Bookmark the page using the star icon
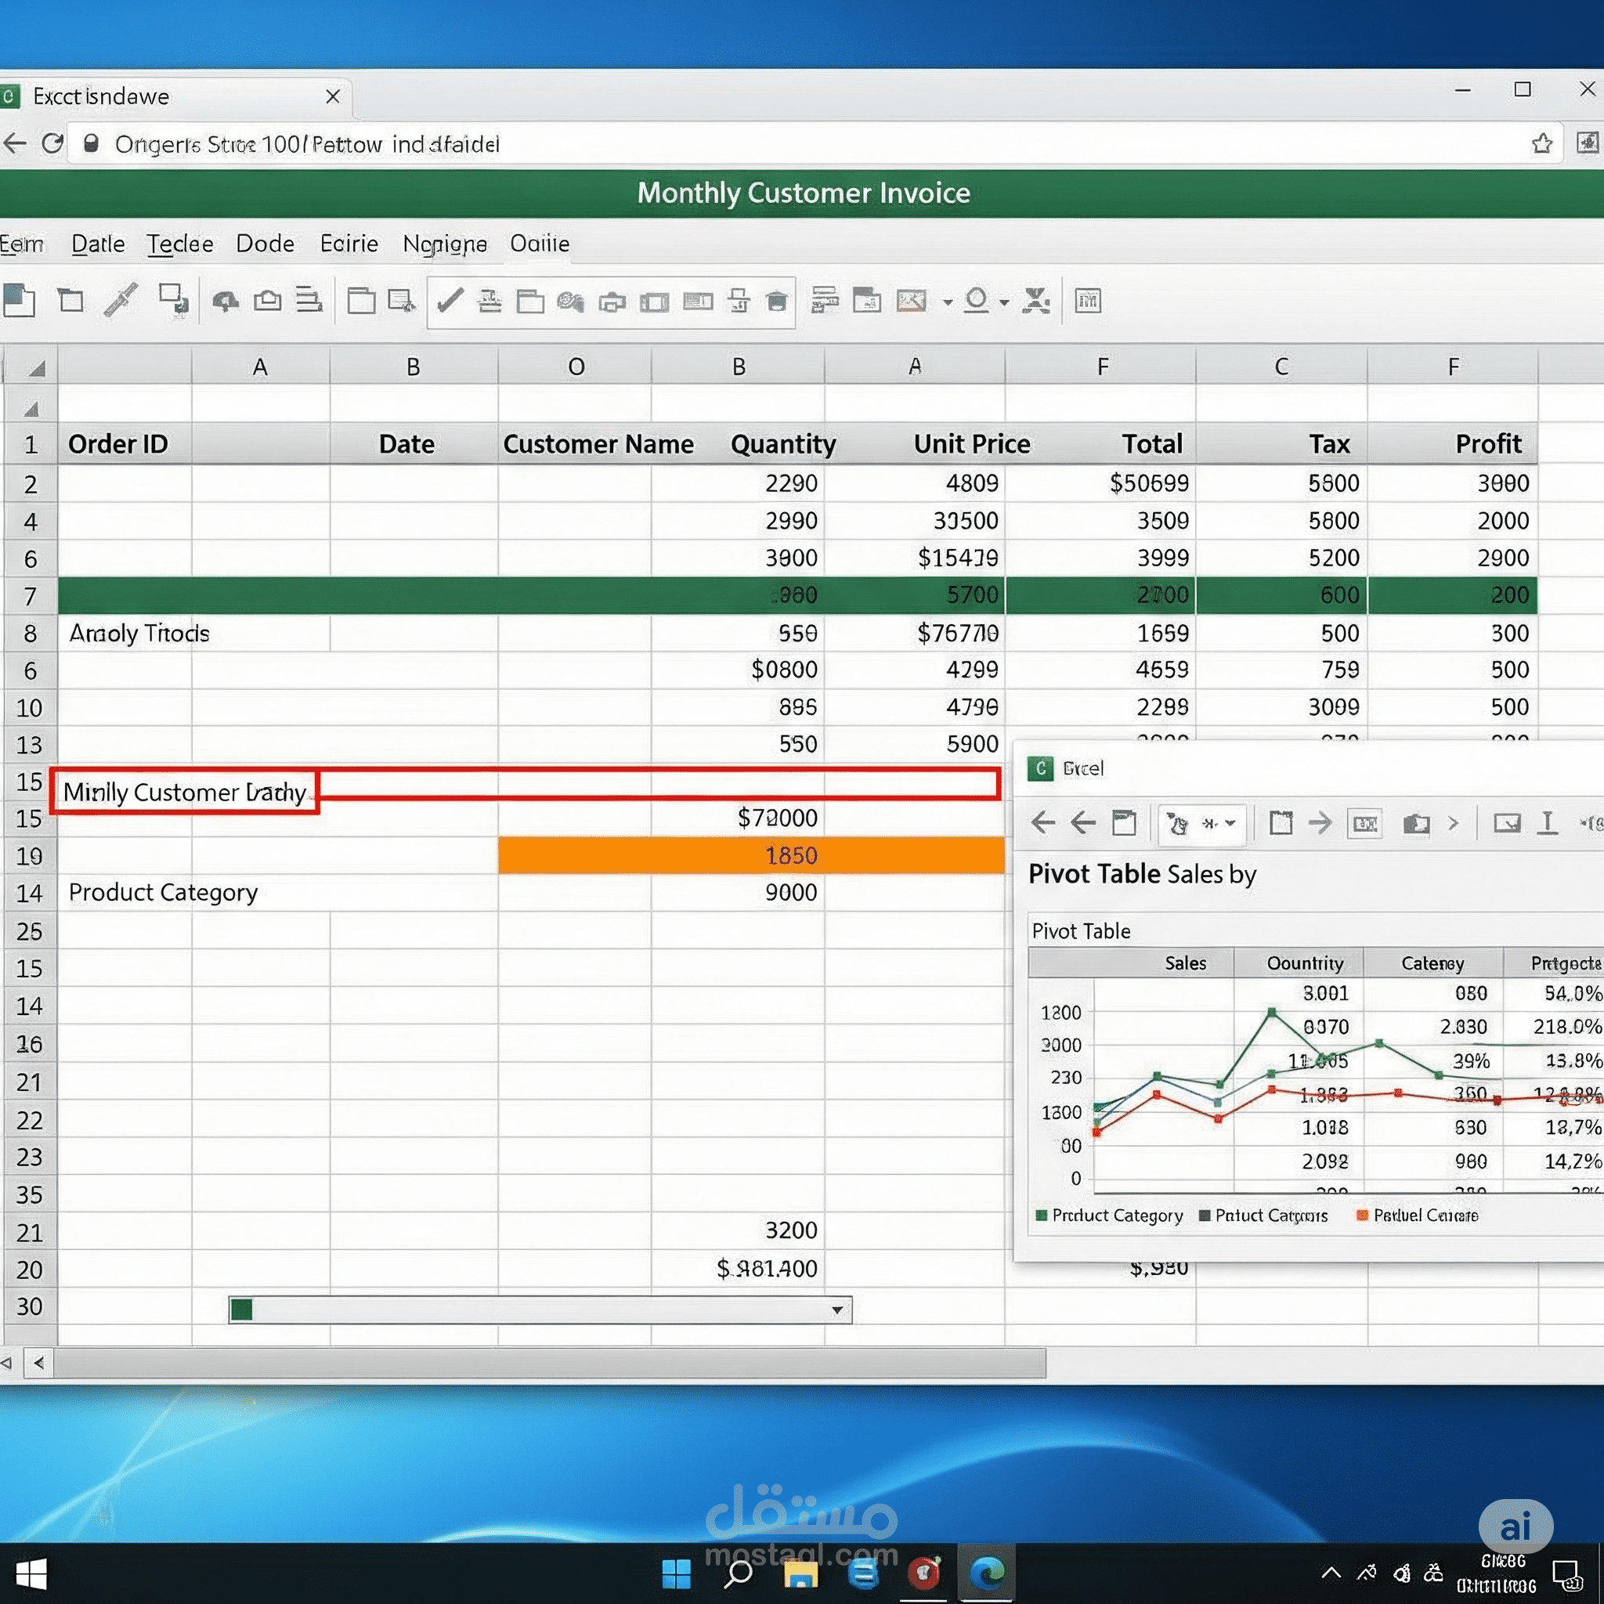 (x=1543, y=143)
